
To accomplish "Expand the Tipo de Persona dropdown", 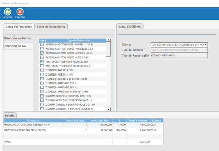I will click(206, 50).
